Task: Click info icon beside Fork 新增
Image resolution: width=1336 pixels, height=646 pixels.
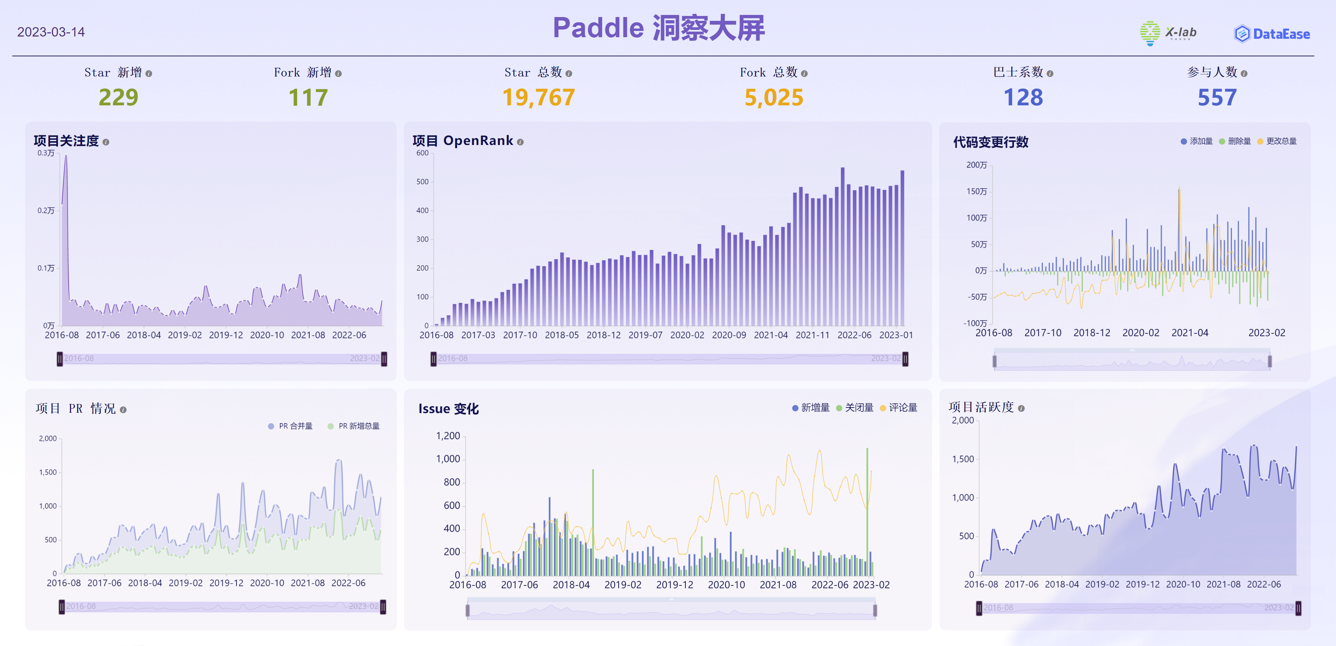Action: click(x=338, y=74)
